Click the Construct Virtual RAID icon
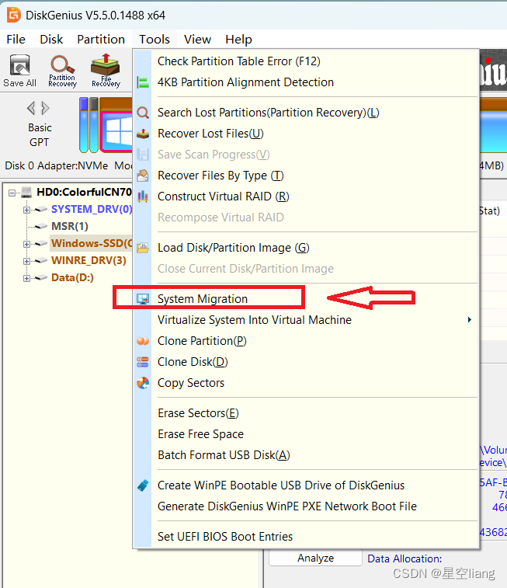The image size is (507, 588). coord(143,197)
